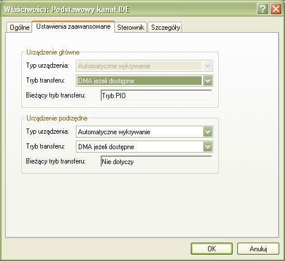Close the IDE channel properties dialog
The image size is (285, 261).
[x=276, y=9]
